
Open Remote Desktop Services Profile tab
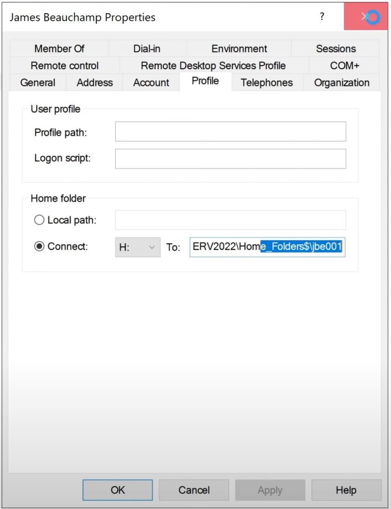click(213, 66)
